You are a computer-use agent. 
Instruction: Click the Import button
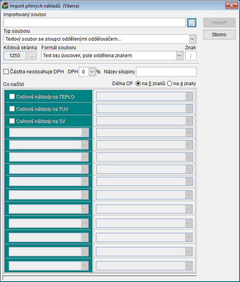pos(219,23)
